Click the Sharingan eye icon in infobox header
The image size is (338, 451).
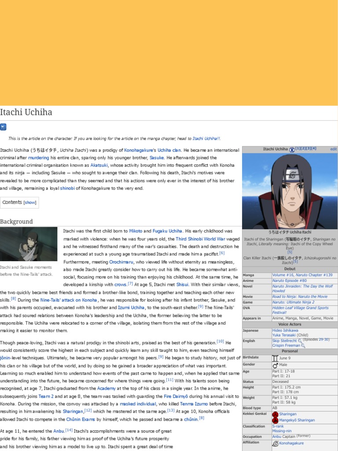292,149
